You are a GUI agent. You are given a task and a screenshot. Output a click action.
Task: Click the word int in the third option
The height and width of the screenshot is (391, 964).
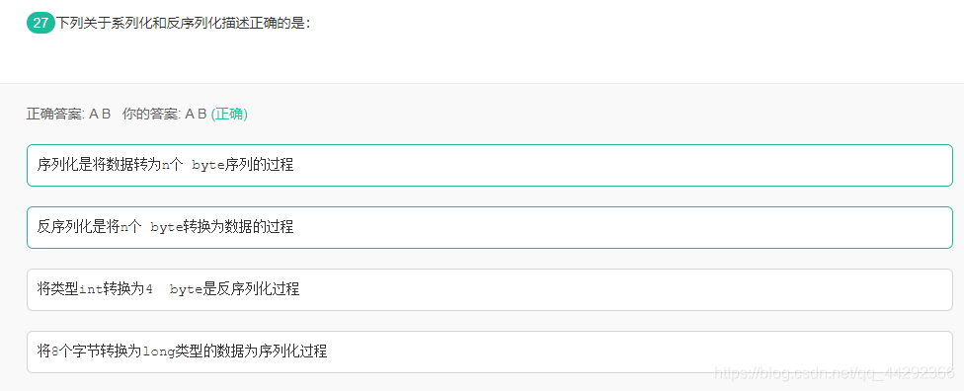[91, 289]
